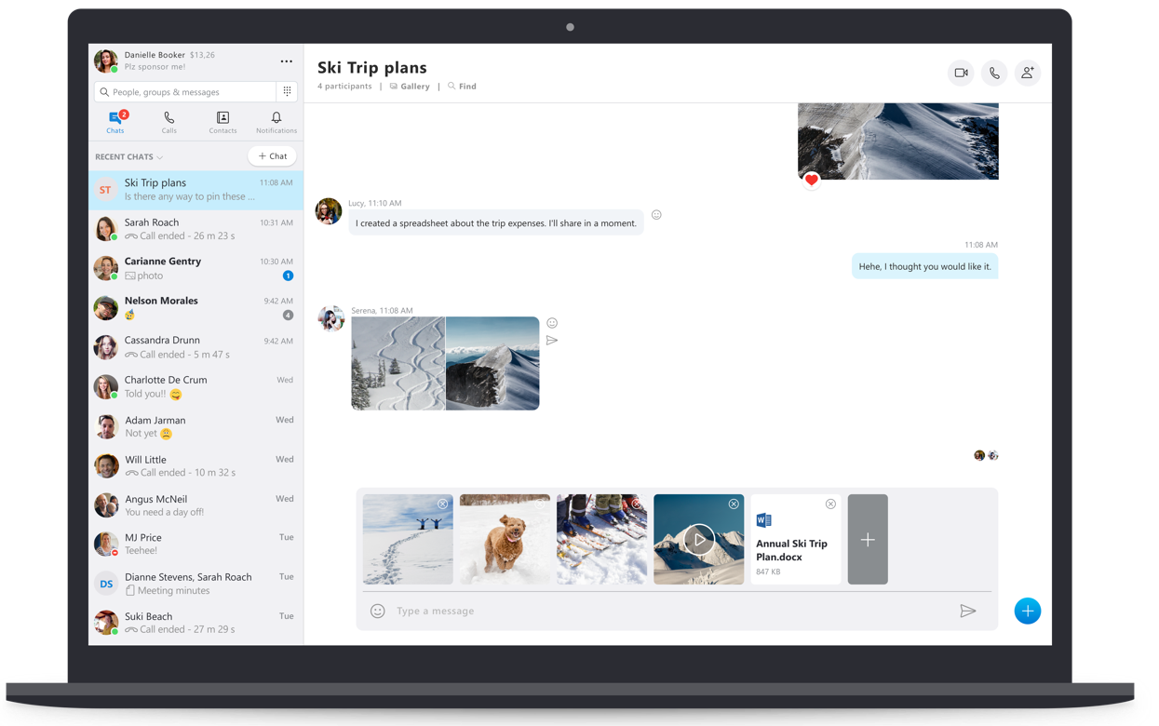Forward Serena's ski photos
Image resolution: width=1159 pixels, height=726 pixels.
click(x=552, y=340)
